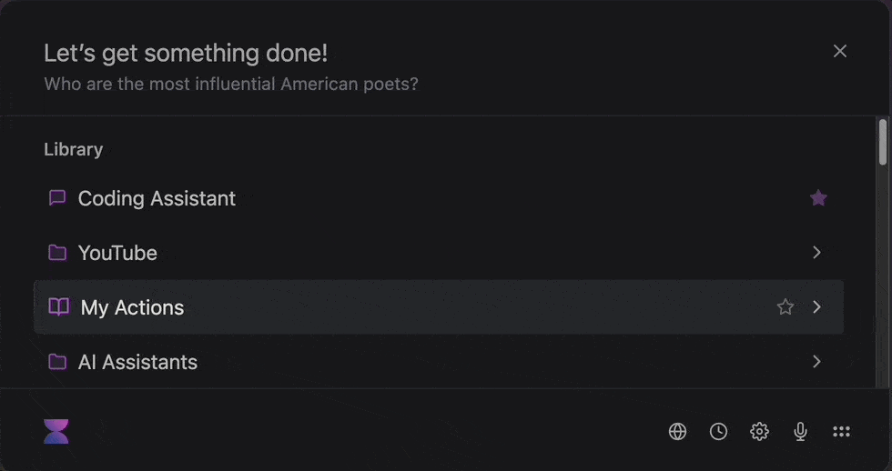Click the prompt input field placeholder
This screenshot has height=471, width=892.
coord(231,84)
